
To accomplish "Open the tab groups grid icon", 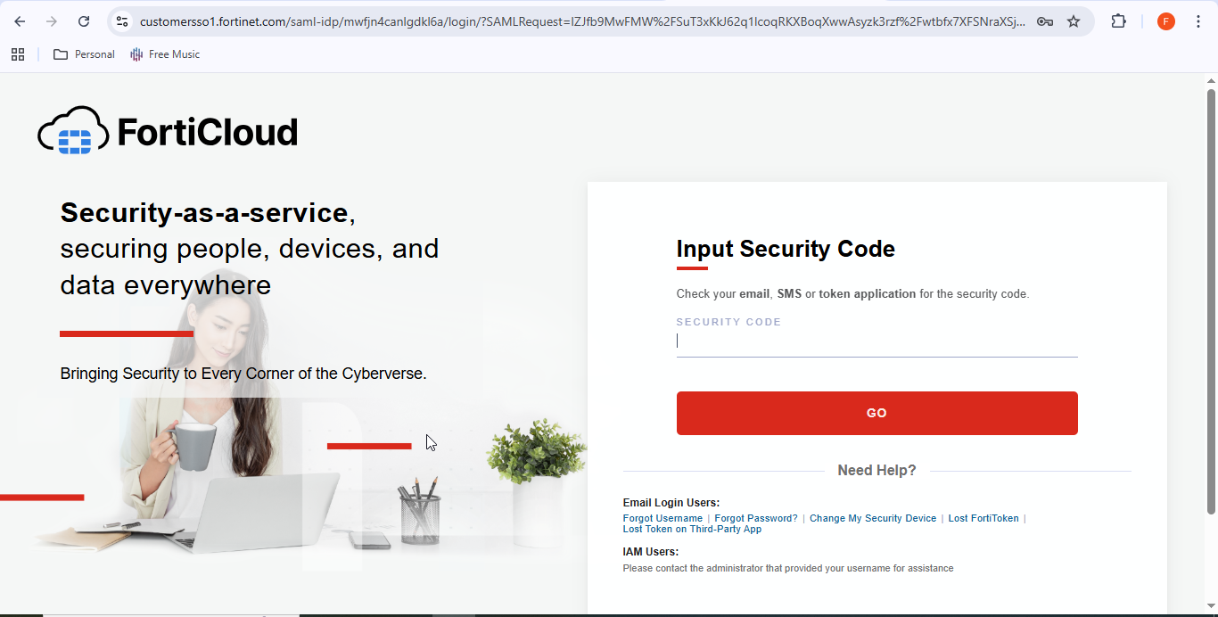I will (x=18, y=54).
